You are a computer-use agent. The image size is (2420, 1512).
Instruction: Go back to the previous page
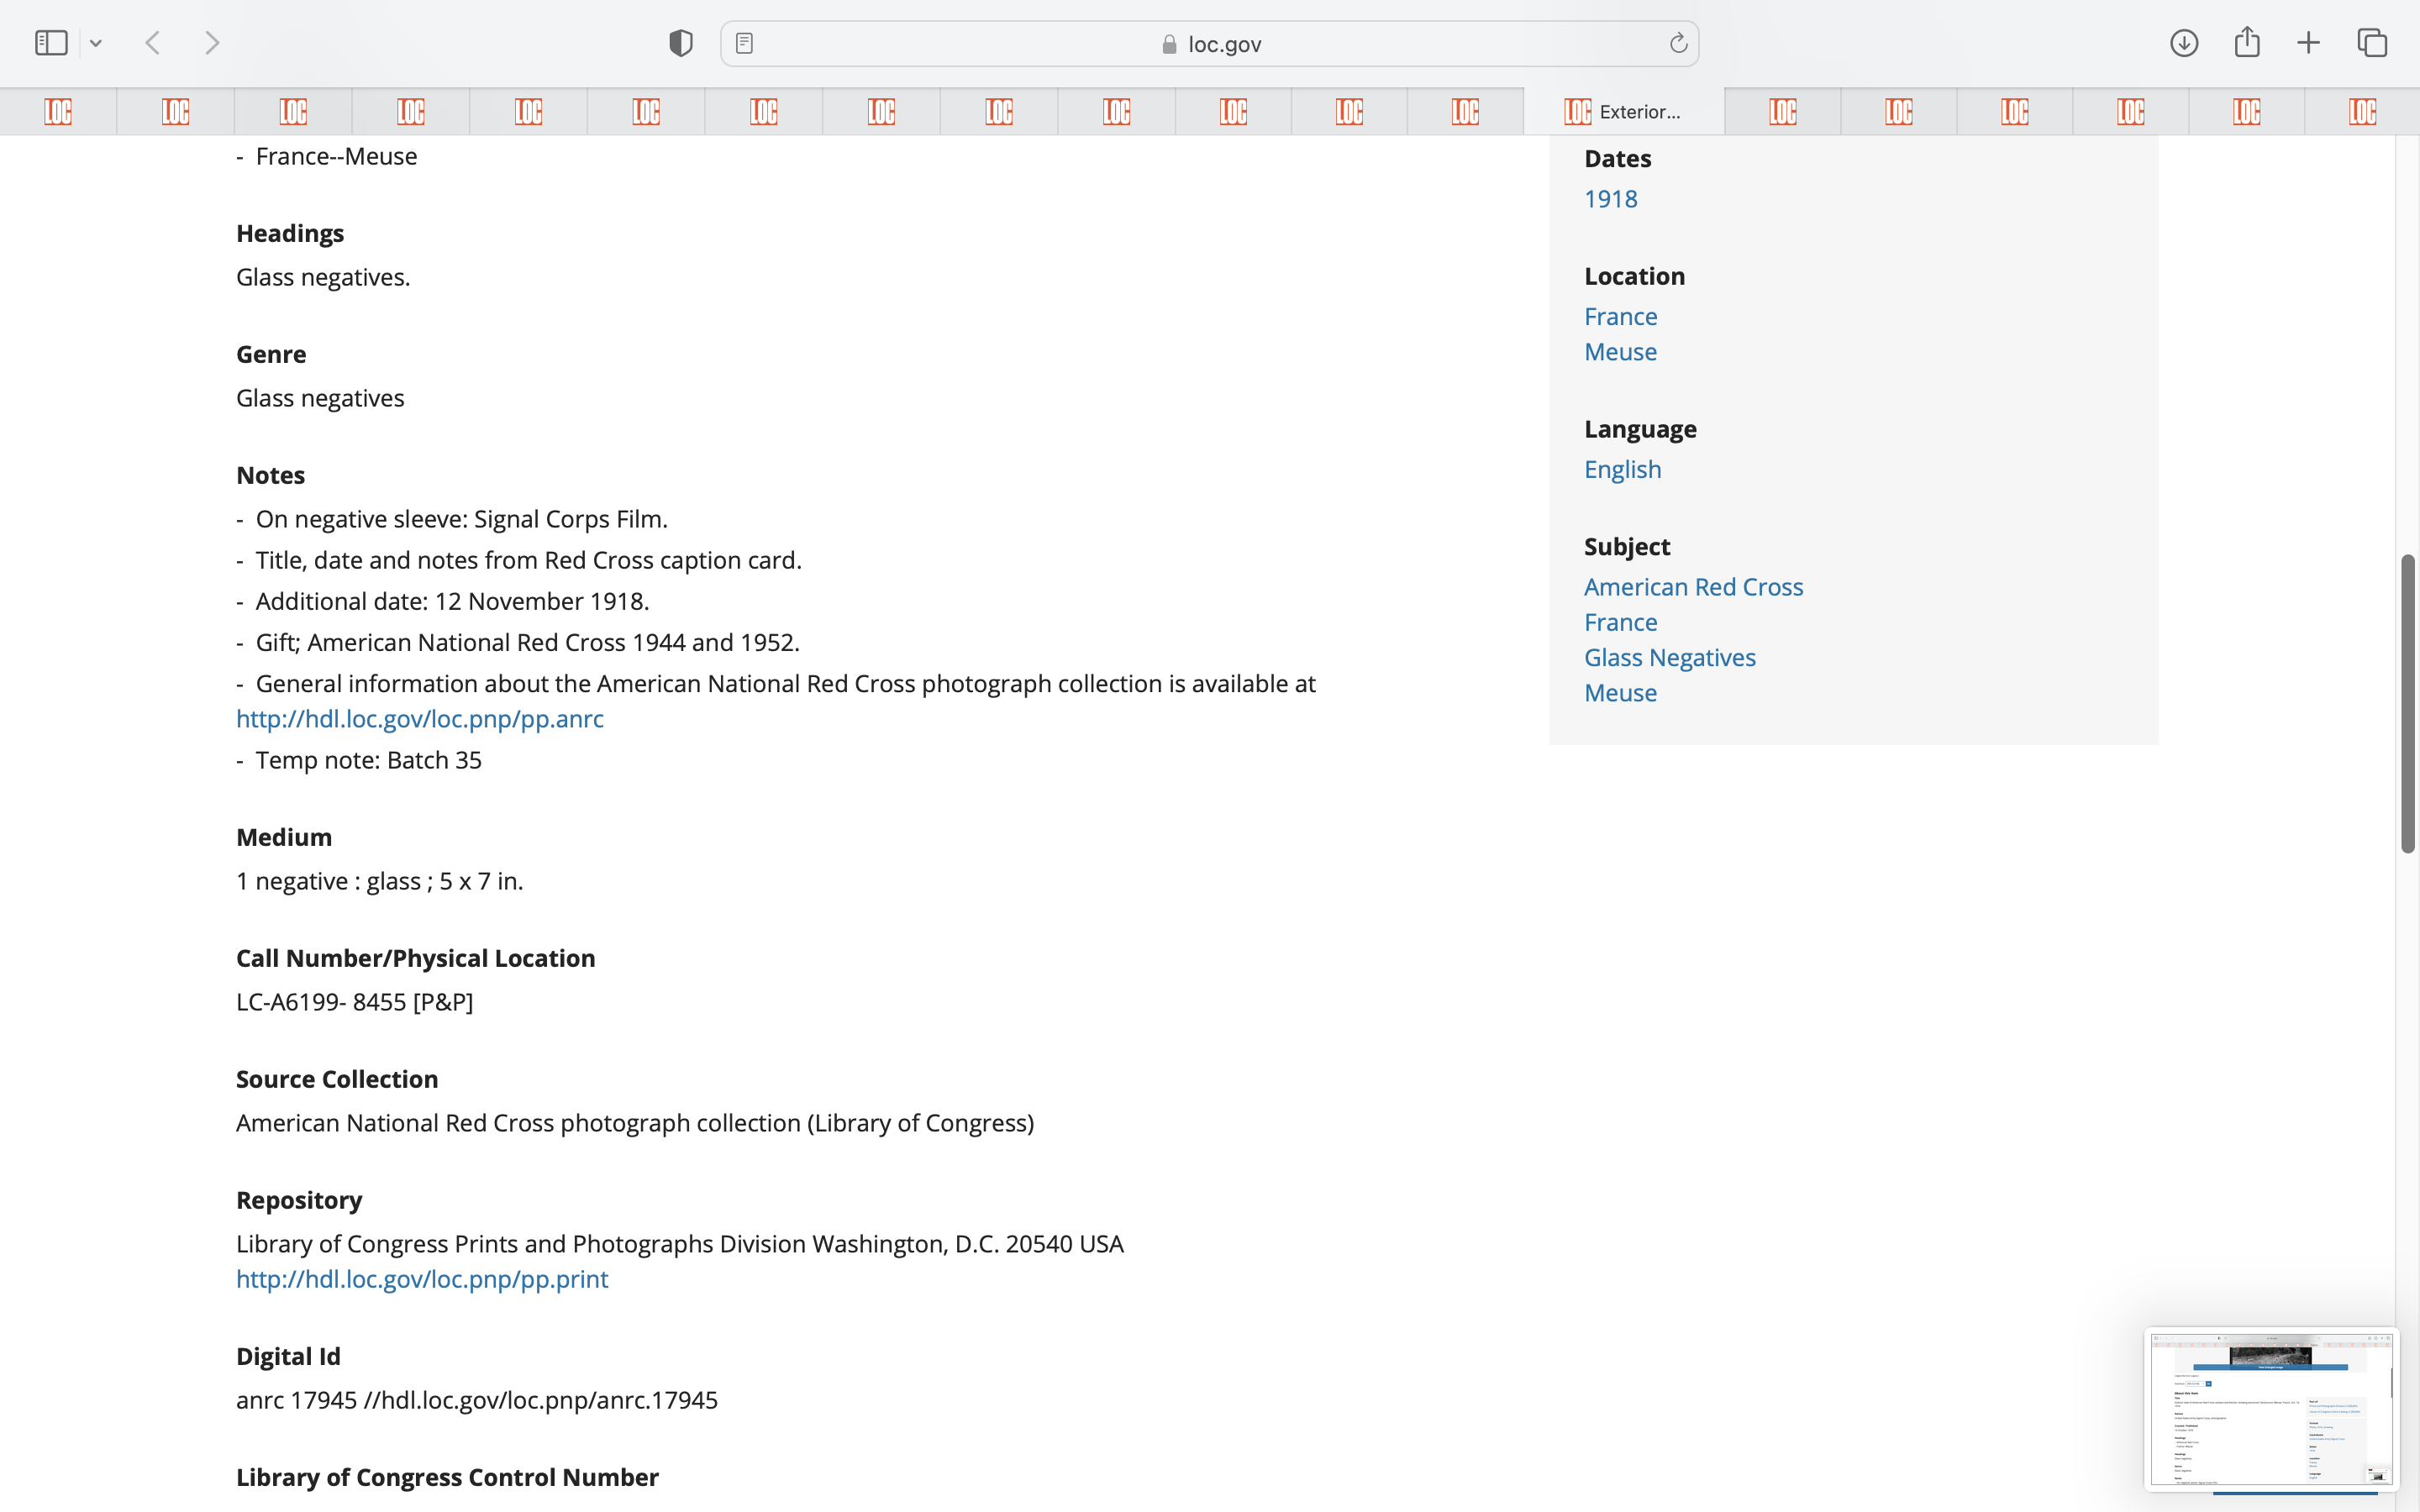[x=153, y=43]
